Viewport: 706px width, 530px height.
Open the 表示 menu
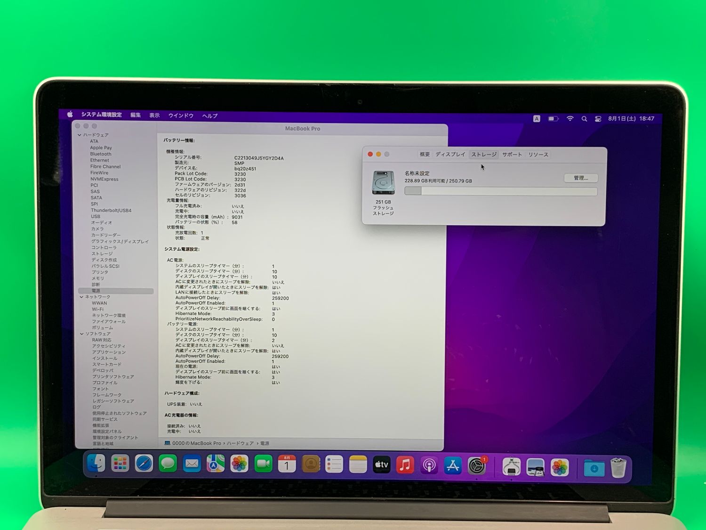(x=154, y=115)
